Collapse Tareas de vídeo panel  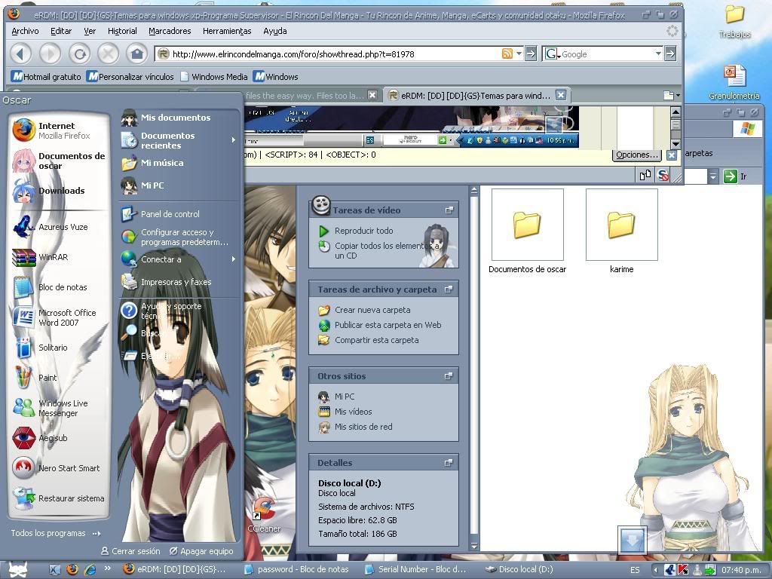[449, 210]
